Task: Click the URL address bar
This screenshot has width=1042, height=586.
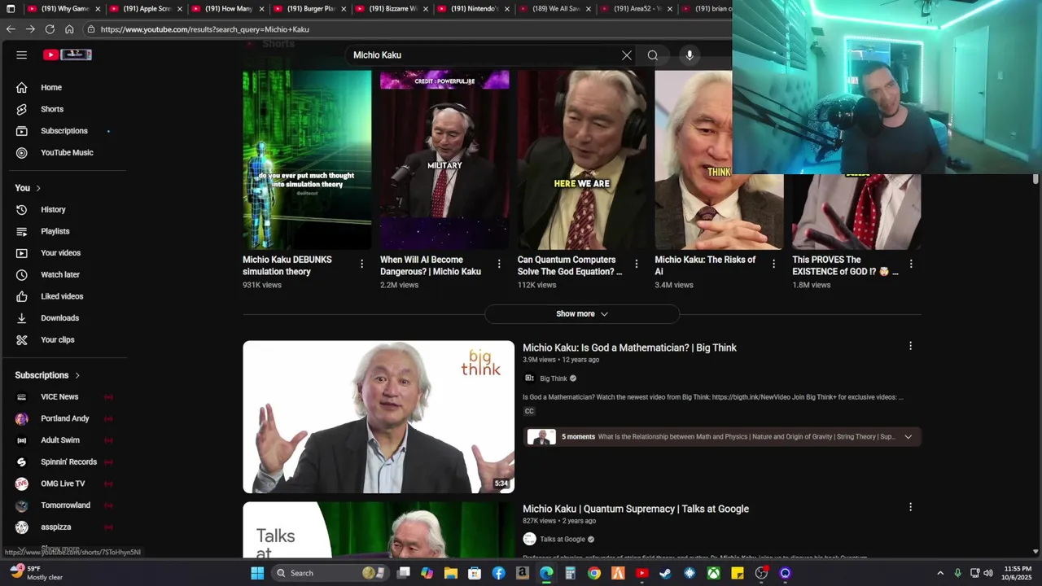Action: (407, 29)
